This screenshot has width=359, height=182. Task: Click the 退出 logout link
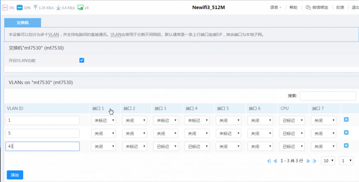tap(355, 8)
